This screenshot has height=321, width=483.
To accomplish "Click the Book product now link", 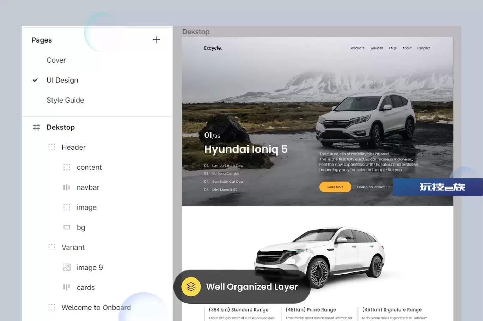I will pyautogui.click(x=371, y=187).
